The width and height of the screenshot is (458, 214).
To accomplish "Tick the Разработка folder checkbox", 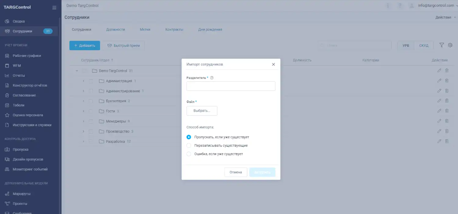I will click(x=91, y=142).
